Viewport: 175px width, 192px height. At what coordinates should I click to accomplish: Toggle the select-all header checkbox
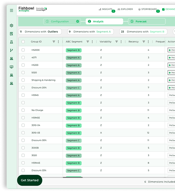[23, 42]
